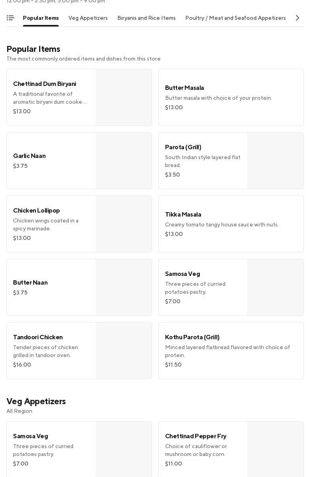The width and height of the screenshot is (310, 477).
Task: Click the Tandoori Chicken image thumbnail
Action: pyautogui.click(x=124, y=351)
